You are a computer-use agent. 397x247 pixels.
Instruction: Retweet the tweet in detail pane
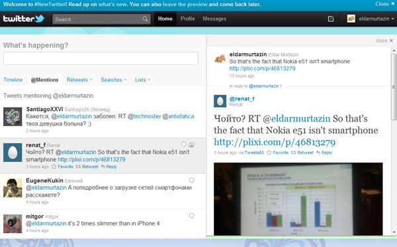302,153
